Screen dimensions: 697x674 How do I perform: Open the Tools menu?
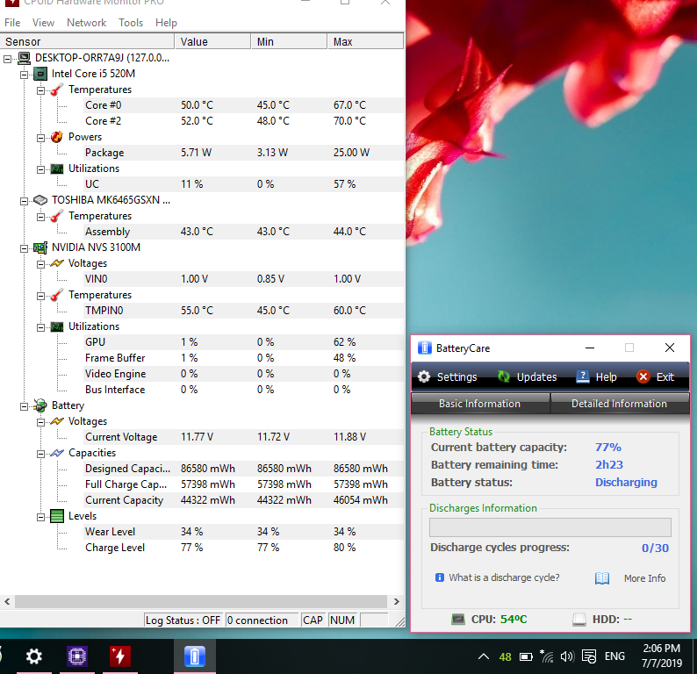pos(131,22)
